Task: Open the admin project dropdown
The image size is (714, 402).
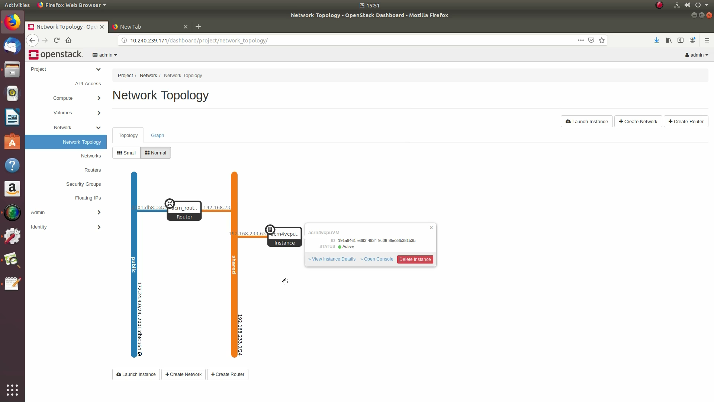Action: (105, 55)
